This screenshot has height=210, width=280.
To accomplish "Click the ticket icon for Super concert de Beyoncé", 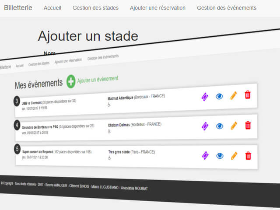I will 205,155.
